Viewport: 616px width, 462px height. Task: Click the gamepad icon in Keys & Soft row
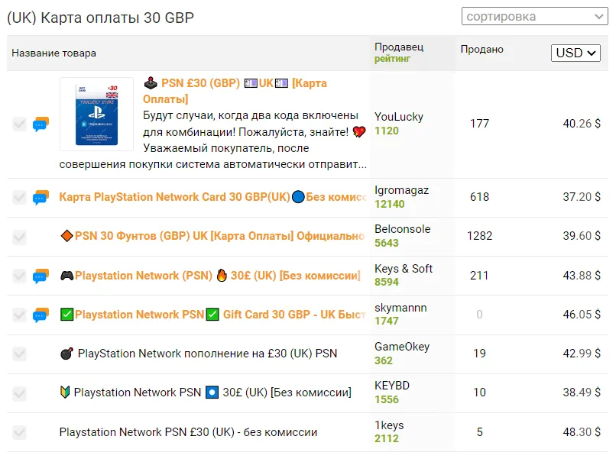pos(66,276)
